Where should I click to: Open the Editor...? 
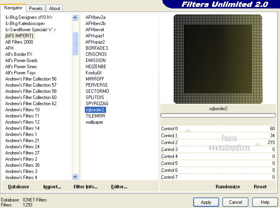119,186
